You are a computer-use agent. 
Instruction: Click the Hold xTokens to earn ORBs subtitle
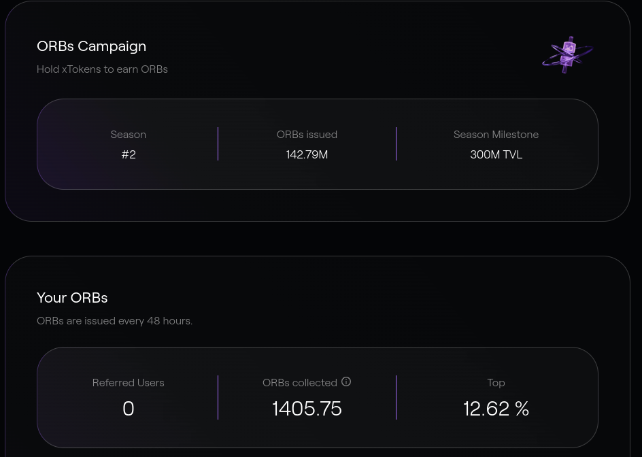pyautogui.click(x=103, y=69)
